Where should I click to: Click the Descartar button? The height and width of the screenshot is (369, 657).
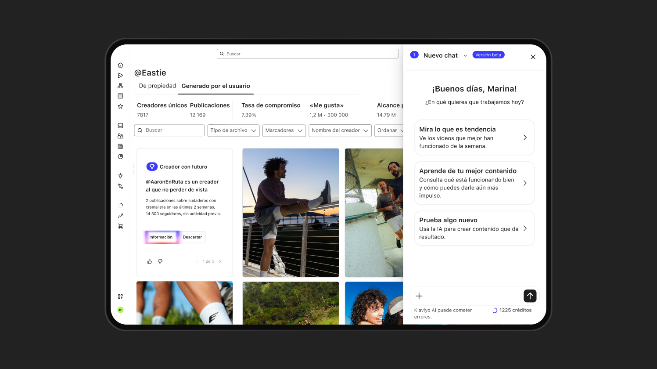192,237
